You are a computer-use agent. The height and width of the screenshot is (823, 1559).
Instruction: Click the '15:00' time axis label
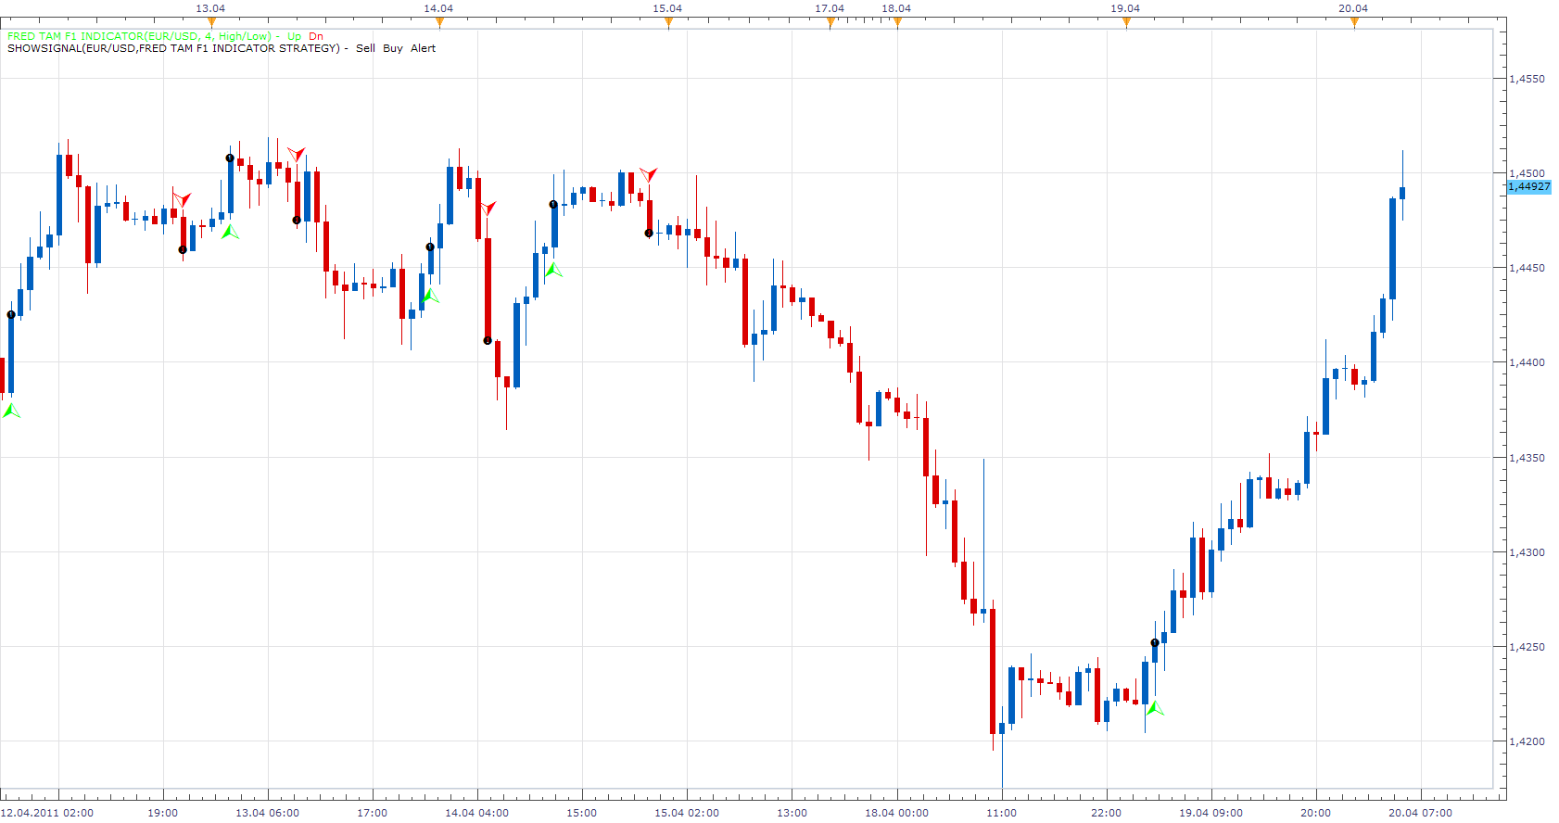(x=581, y=813)
